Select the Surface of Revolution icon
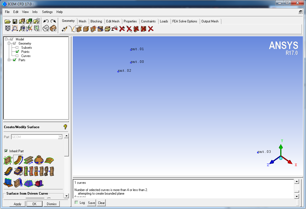The image size is (306, 209). tap(39, 160)
